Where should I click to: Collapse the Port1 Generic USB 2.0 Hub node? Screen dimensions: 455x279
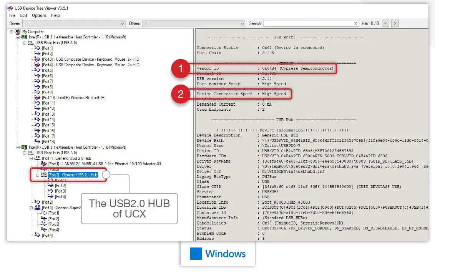(32, 158)
